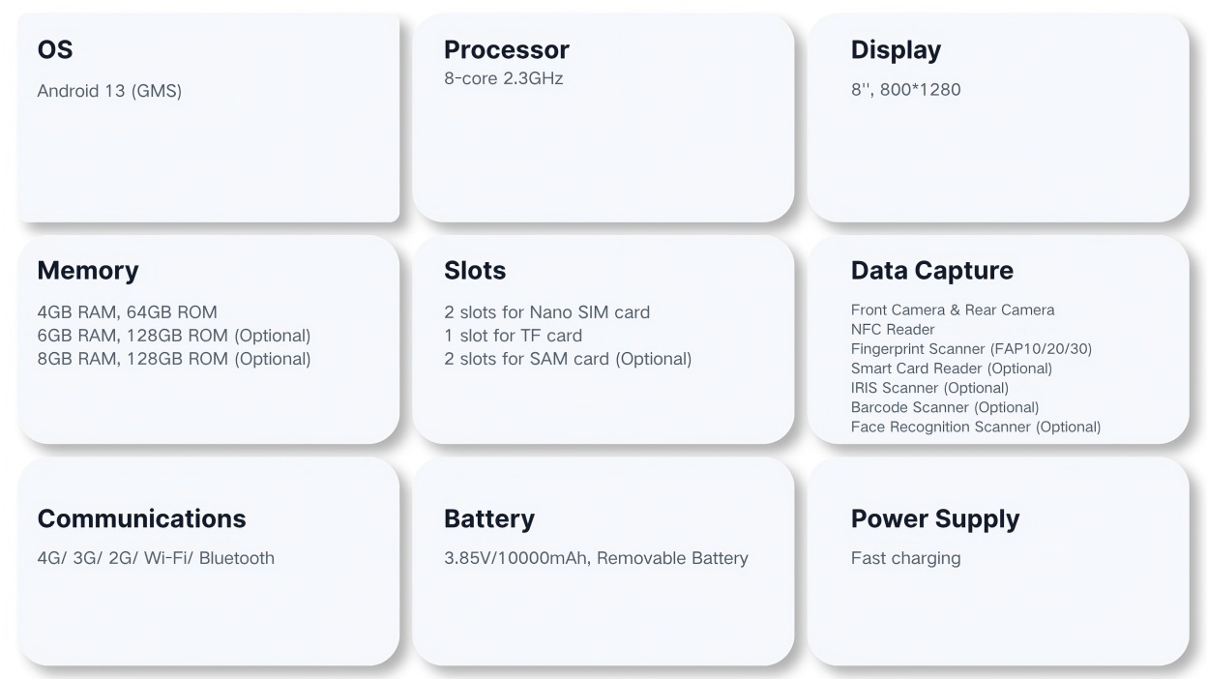This screenshot has height=679, width=1207.
Task: Select the Android 13 (GMS) text
Action: coord(109,92)
